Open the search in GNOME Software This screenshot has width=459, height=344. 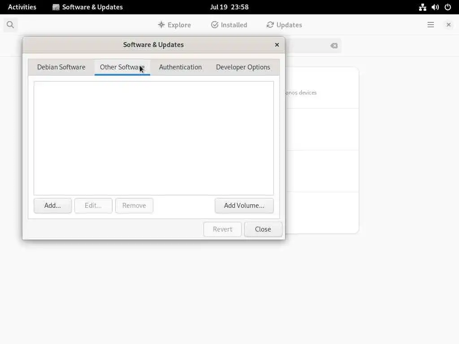pos(10,25)
